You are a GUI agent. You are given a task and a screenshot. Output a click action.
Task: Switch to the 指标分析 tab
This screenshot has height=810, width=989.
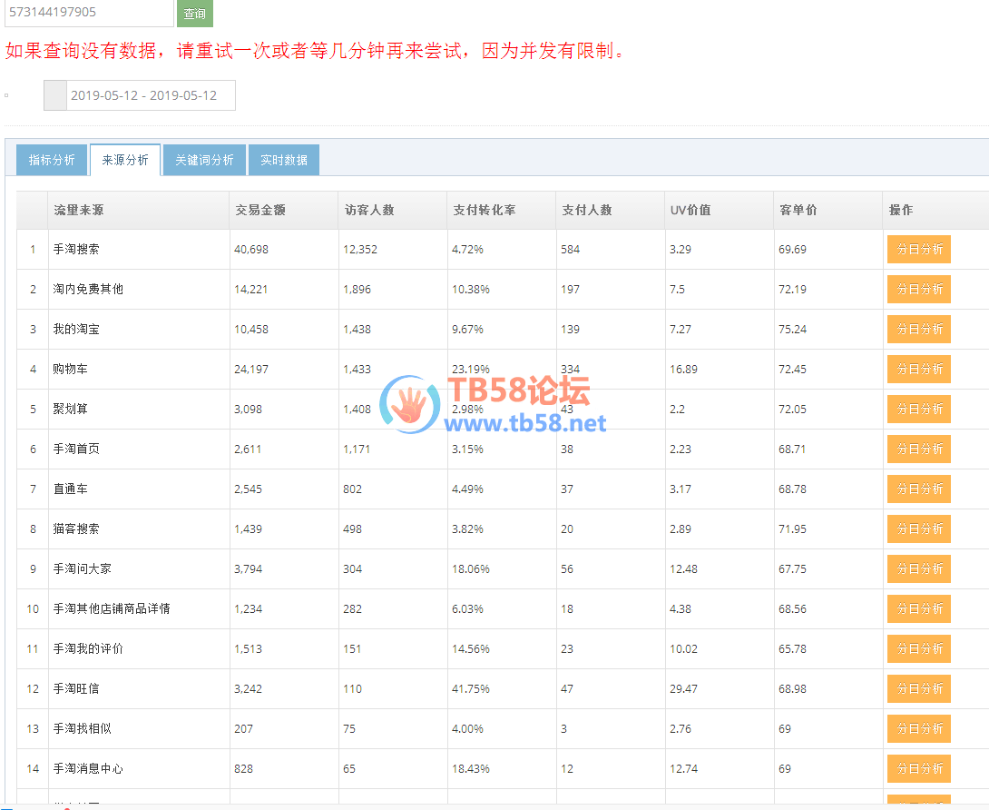[x=52, y=160]
